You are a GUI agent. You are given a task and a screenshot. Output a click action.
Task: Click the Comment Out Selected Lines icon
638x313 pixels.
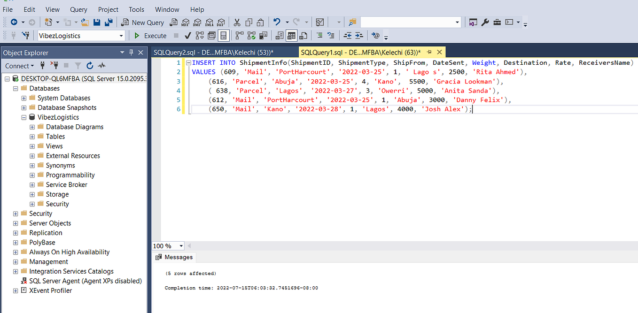pyautogui.click(x=320, y=35)
